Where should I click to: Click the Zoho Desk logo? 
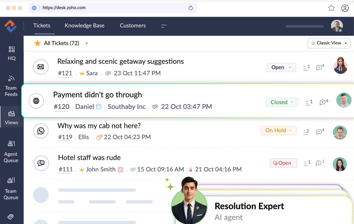[x=11, y=26]
